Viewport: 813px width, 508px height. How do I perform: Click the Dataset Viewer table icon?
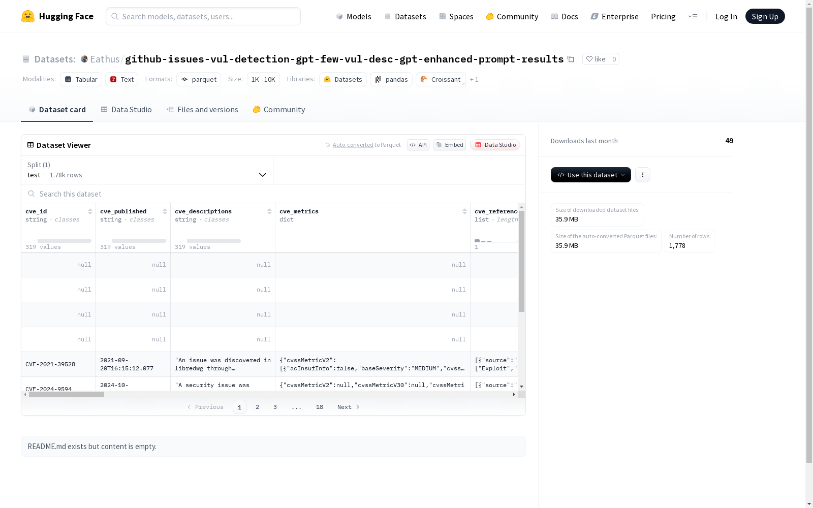pos(30,145)
